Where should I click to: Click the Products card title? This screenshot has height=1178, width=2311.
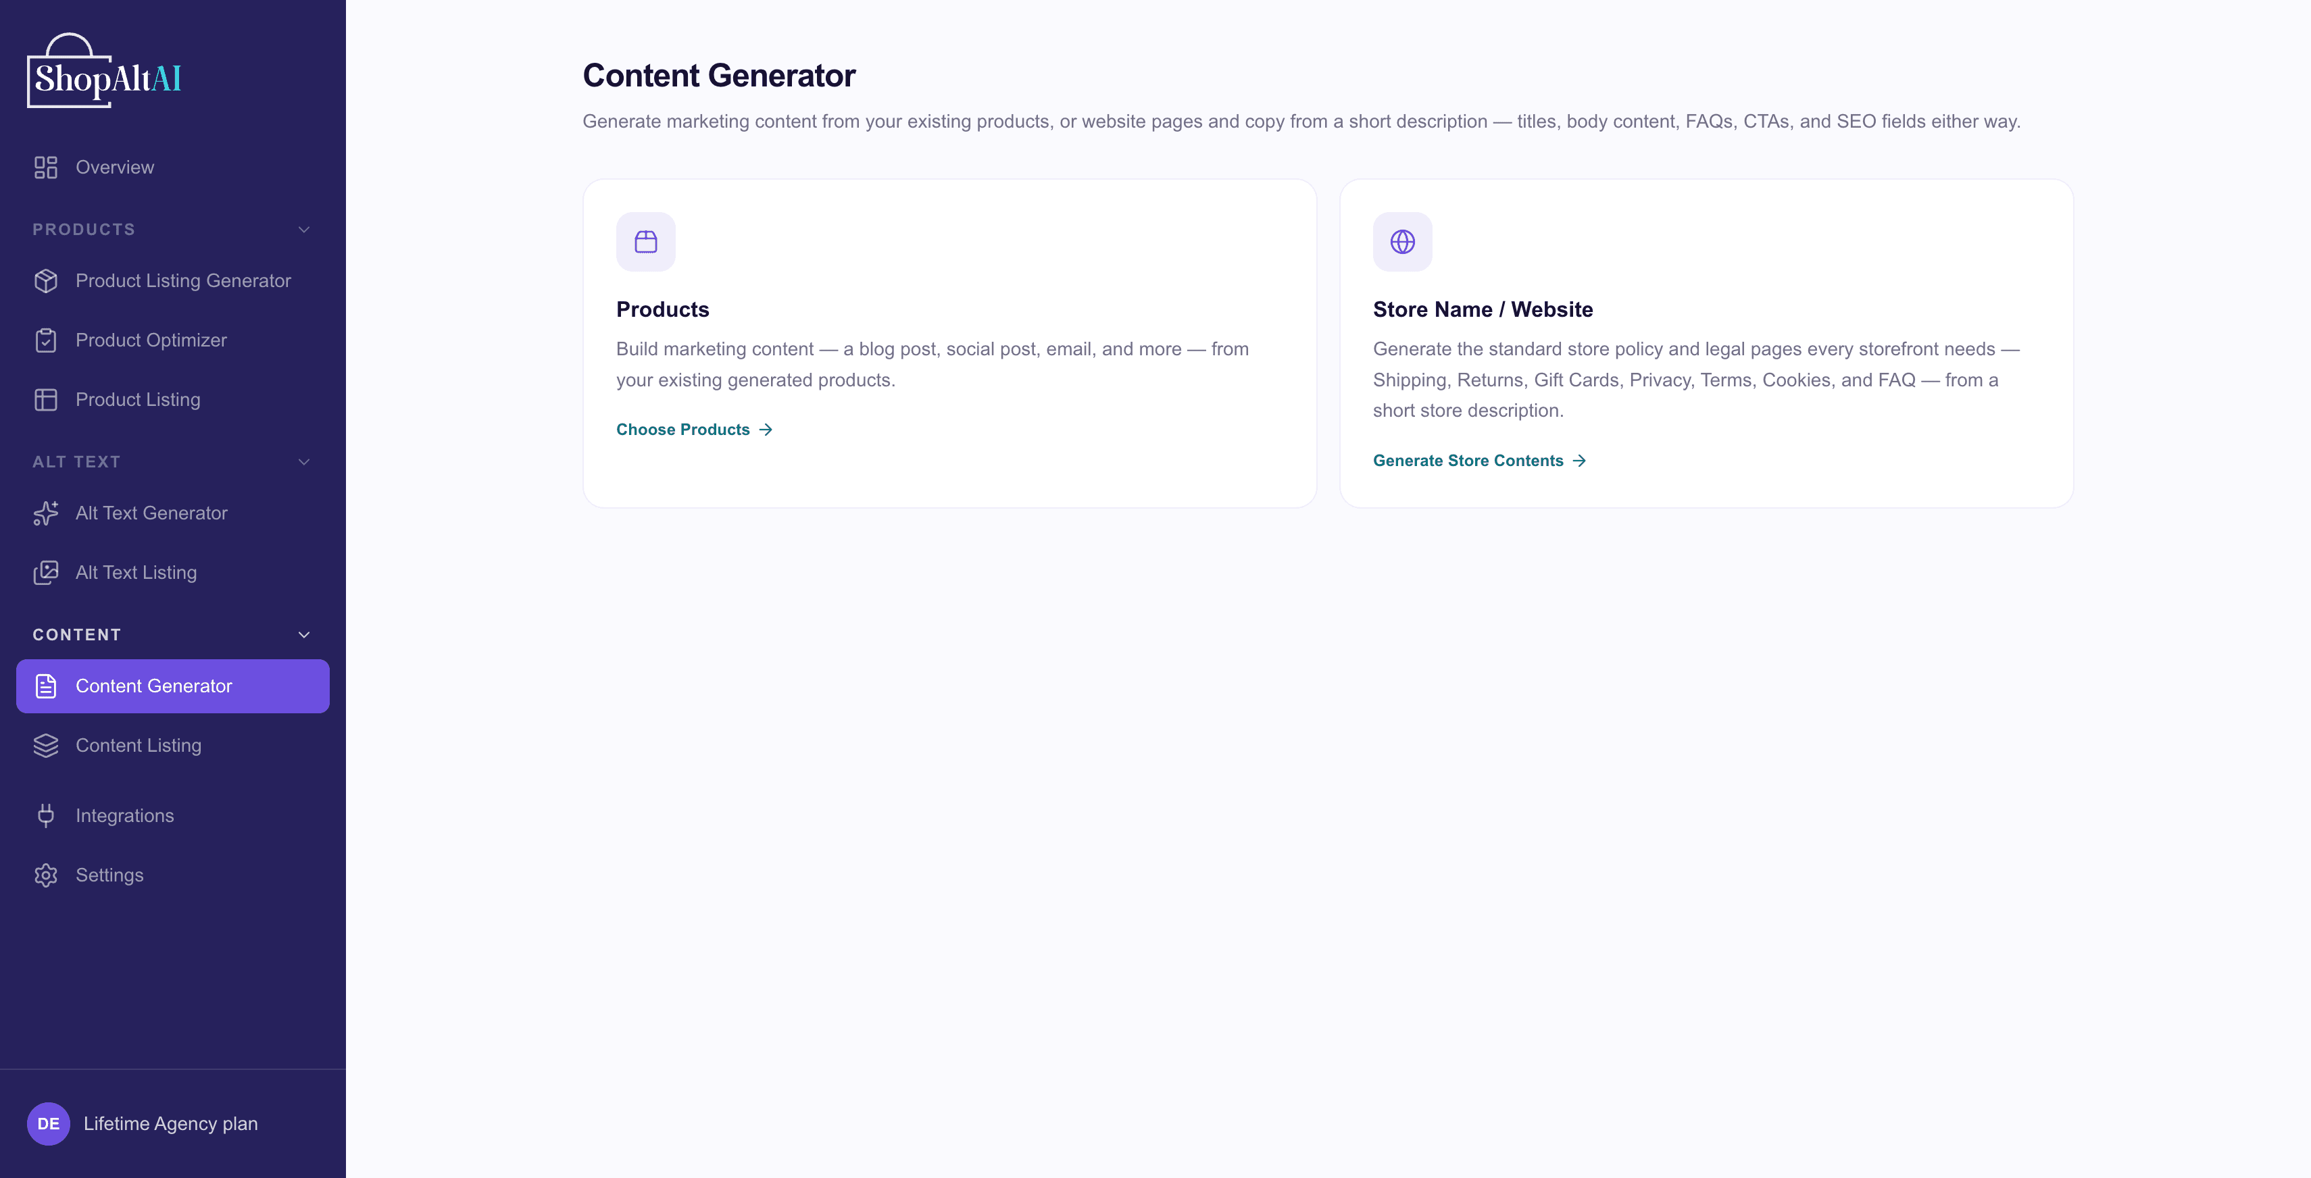(662, 309)
